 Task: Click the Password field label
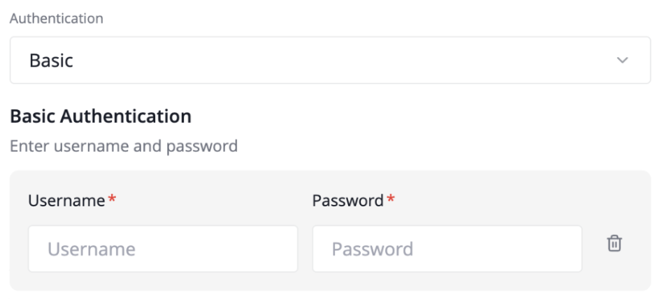click(x=347, y=201)
